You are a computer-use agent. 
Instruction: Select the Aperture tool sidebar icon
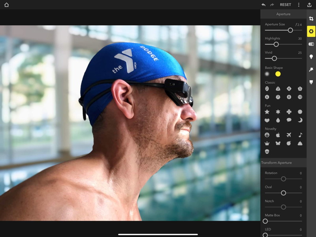coord(311,31)
